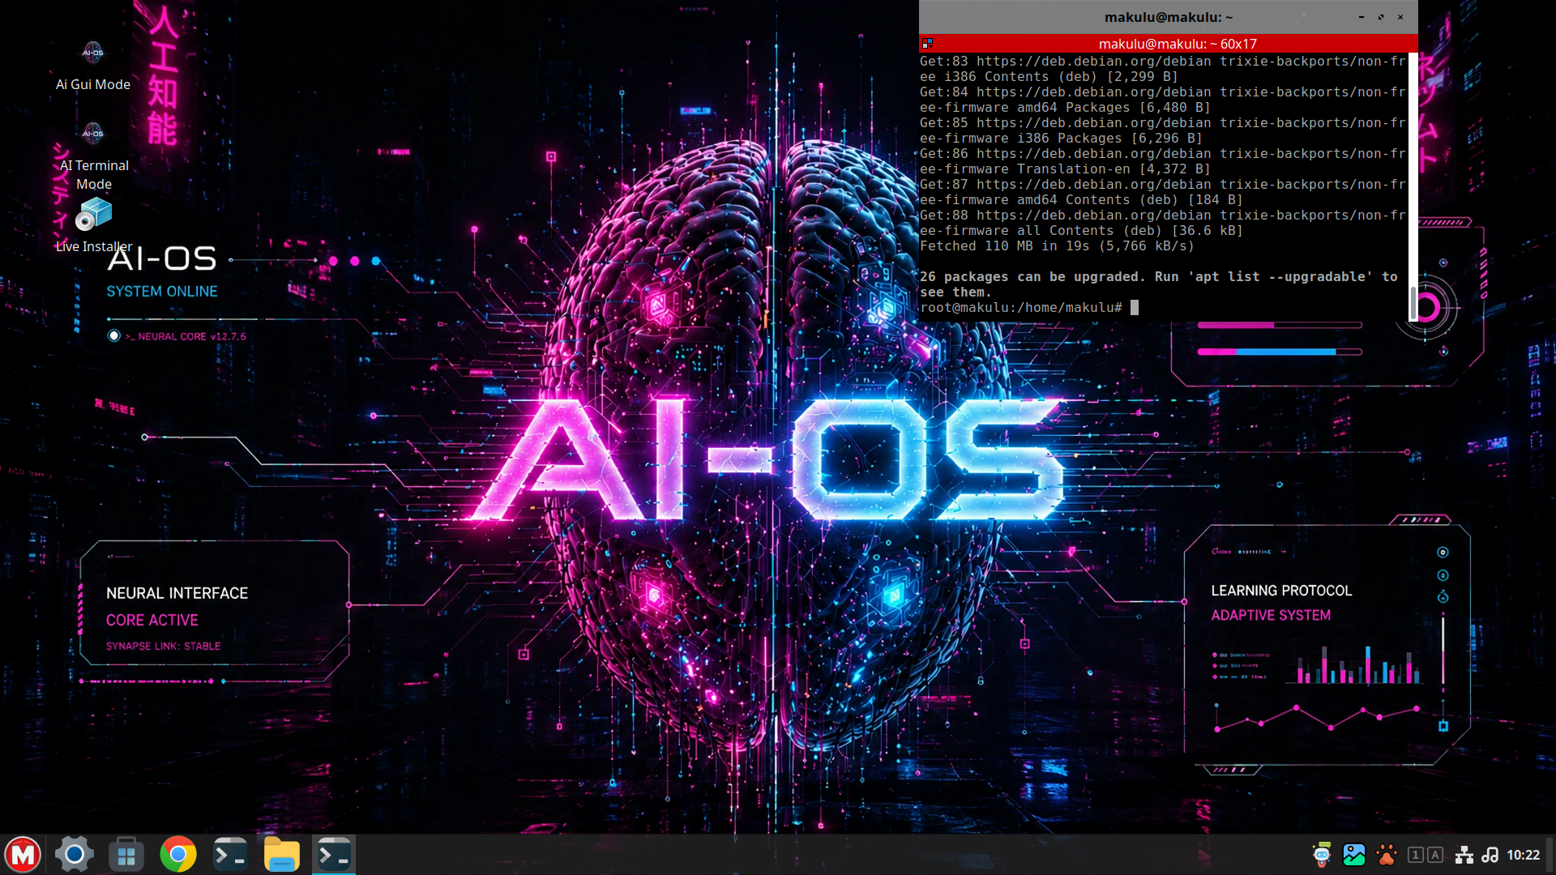
Task: Click the Get:83 output line
Action: [x=1163, y=69]
